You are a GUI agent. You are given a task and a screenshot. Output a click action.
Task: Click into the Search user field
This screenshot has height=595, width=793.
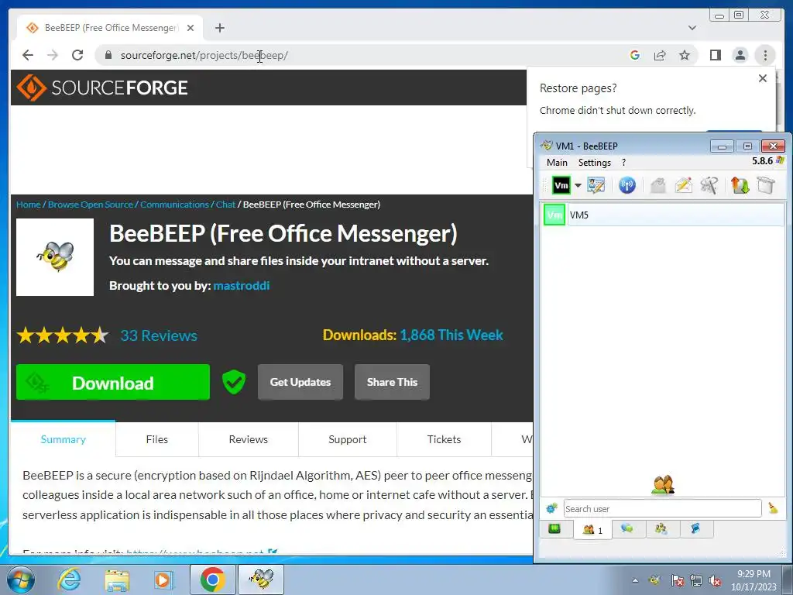(663, 508)
